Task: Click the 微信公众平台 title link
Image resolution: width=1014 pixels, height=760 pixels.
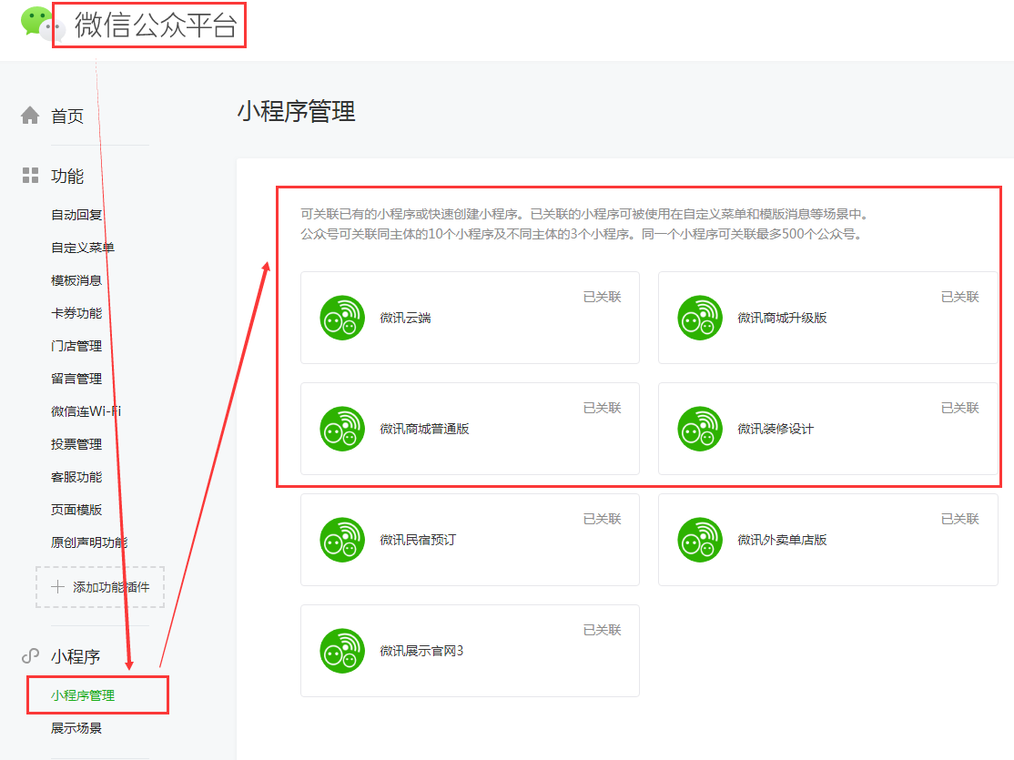Action: 156,26
